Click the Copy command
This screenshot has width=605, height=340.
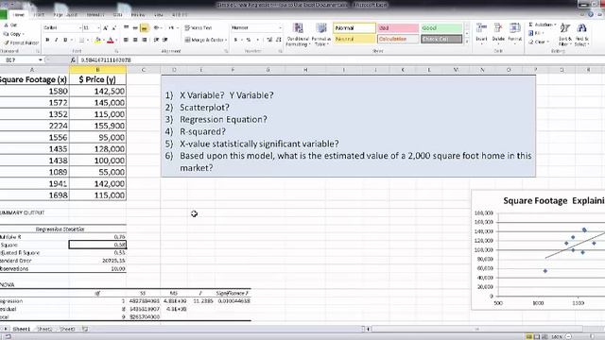coord(14,34)
